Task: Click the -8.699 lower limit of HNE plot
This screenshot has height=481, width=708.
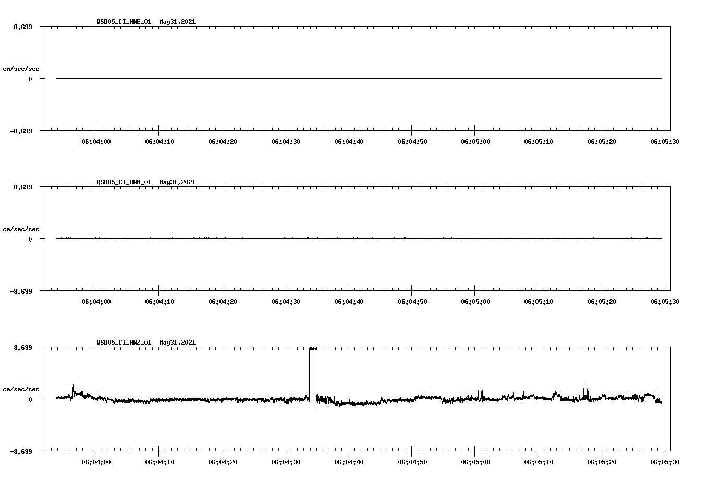Action: coord(21,131)
